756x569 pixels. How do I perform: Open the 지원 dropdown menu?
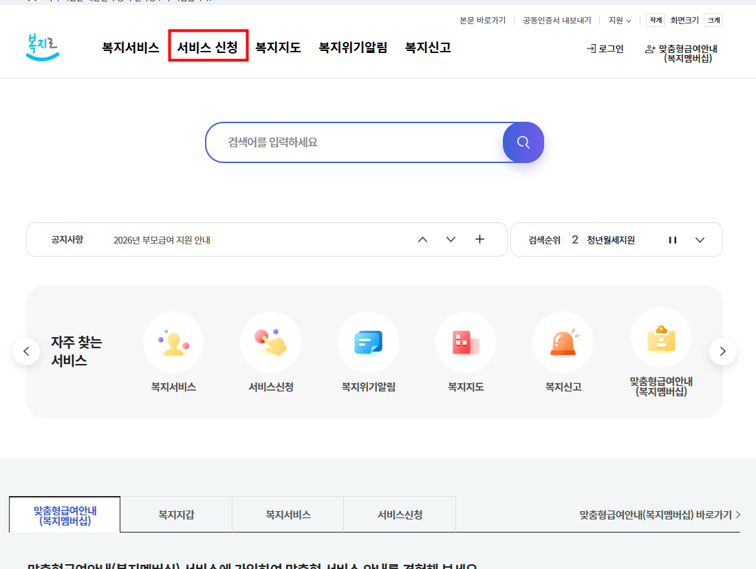click(620, 20)
